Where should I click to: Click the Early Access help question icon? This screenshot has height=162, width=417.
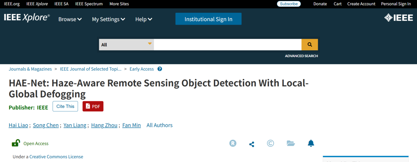point(160,69)
